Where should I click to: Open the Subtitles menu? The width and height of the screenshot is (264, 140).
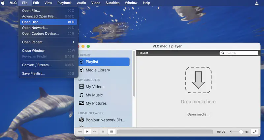pyautogui.click(x=113, y=3)
